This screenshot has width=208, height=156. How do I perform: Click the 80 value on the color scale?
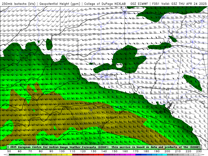point(41,151)
